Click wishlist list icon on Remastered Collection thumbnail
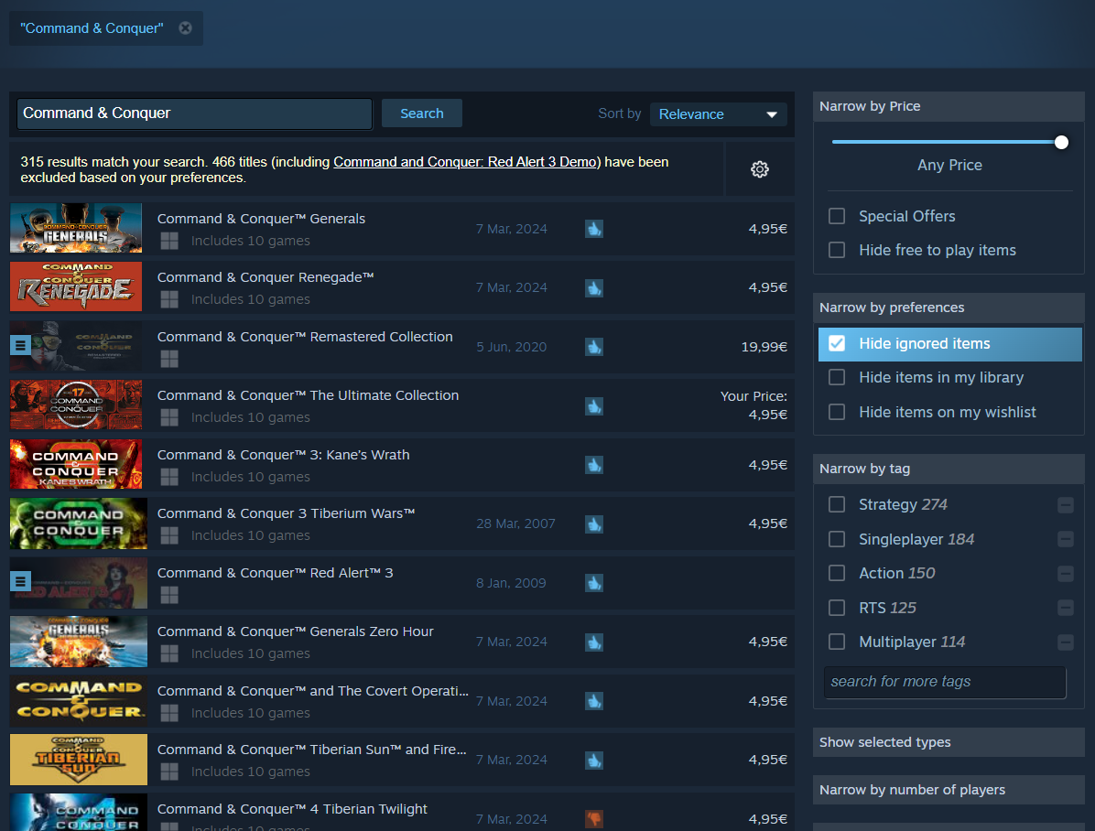The height and width of the screenshot is (831, 1095). [x=20, y=345]
